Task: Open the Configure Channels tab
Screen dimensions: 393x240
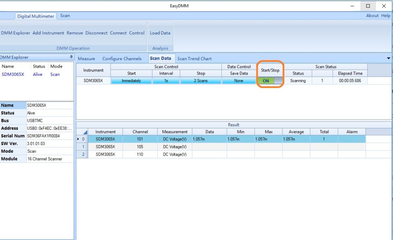Action: coord(122,59)
